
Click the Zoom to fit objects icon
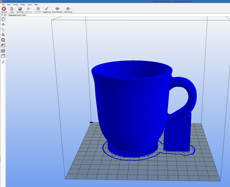point(3,40)
